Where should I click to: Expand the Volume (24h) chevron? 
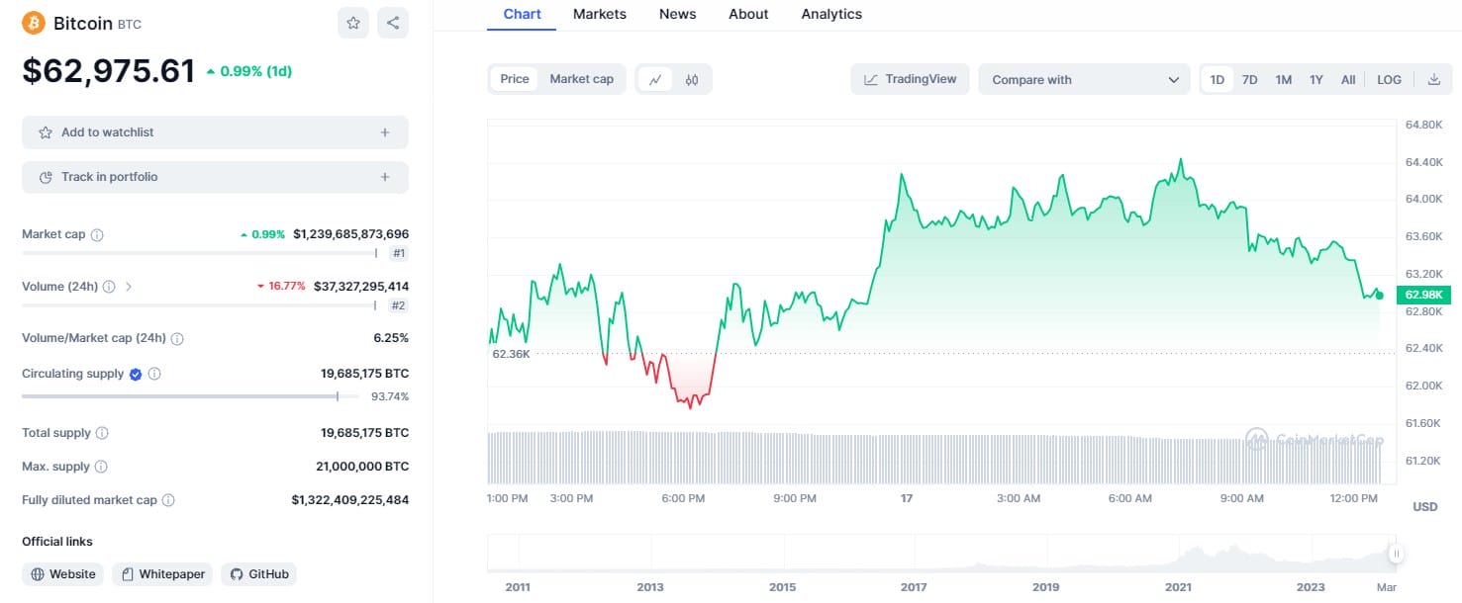129,287
